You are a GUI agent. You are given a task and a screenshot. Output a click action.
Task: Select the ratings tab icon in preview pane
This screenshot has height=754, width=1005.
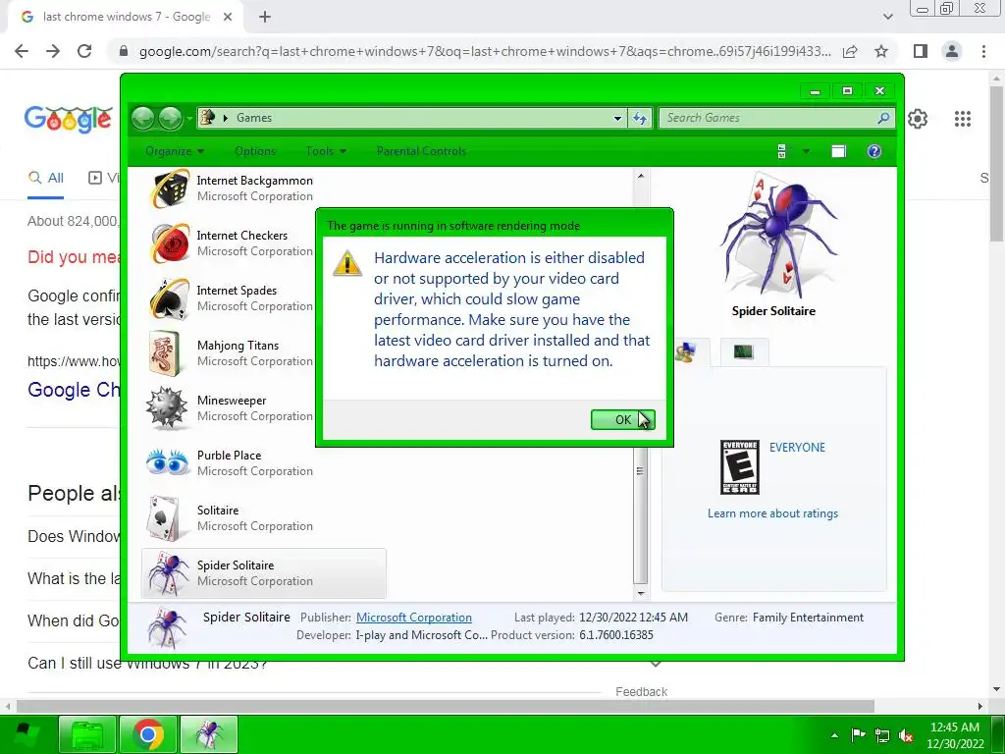click(686, 352)
